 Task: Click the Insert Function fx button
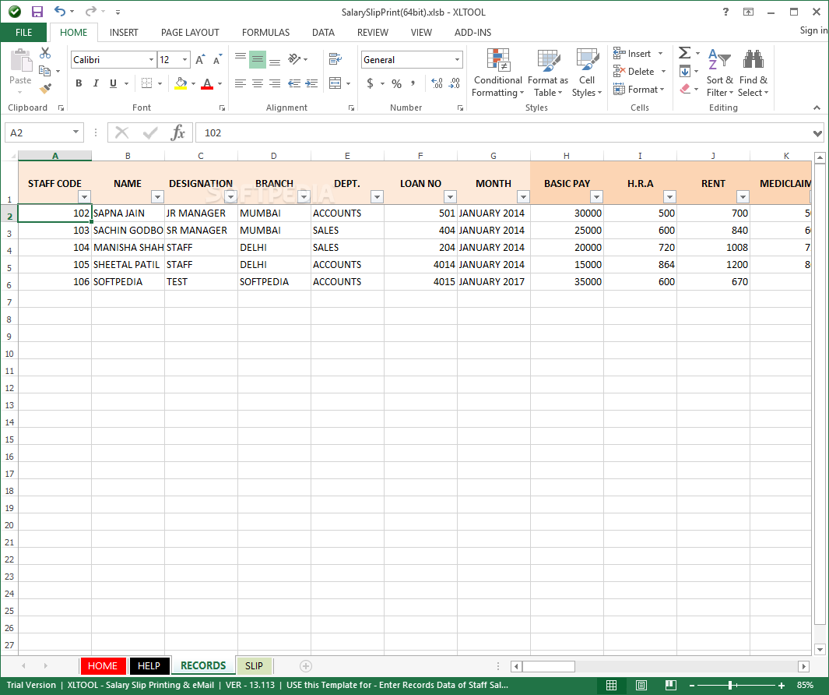[178, 132]
